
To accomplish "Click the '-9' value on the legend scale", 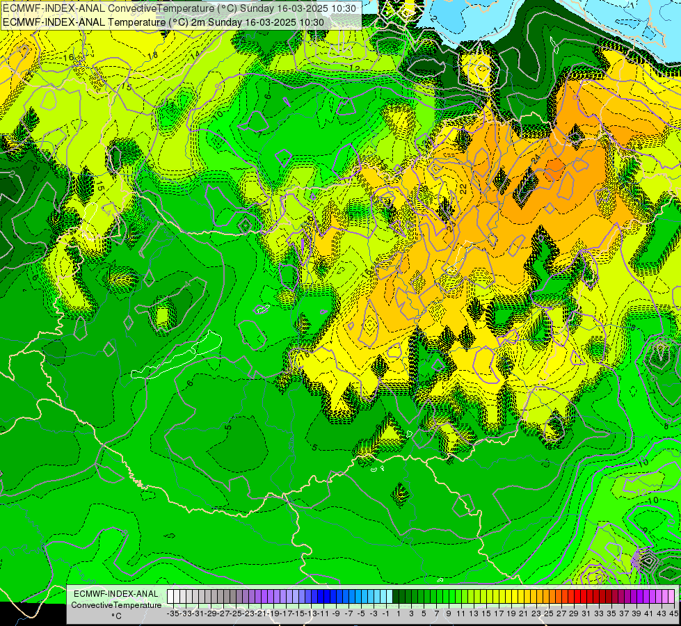I will coord(335,613).
